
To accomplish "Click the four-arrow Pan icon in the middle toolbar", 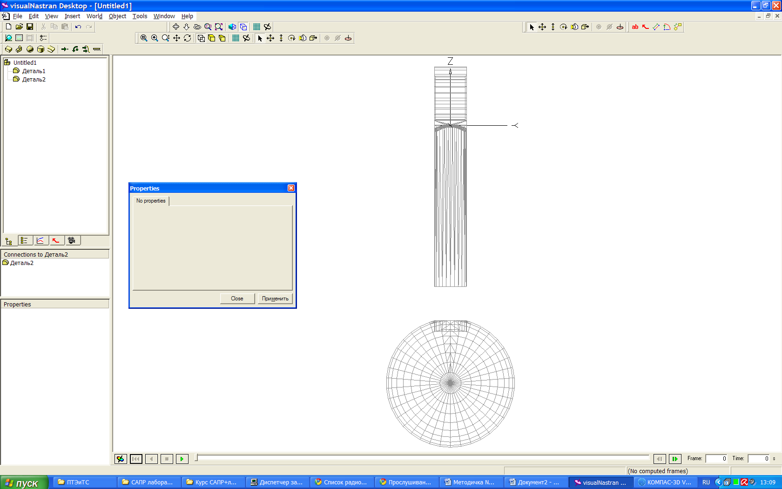I will pos(176,38).
